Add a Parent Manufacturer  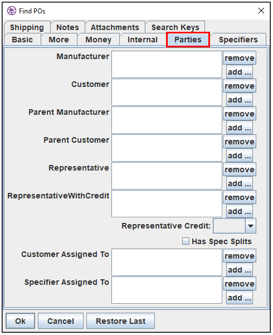(240, 128)
